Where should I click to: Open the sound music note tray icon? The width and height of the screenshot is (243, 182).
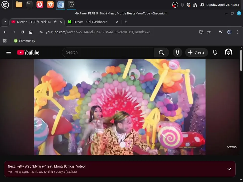tap(202, 5)
